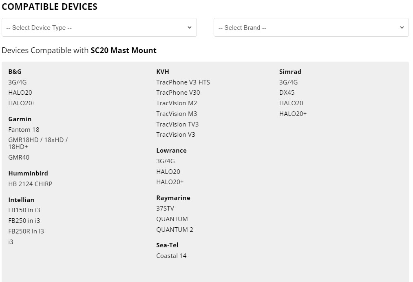Click the KVH TracPhone V30 link
Screen dimensions: 413x282
tap(178, 92)
